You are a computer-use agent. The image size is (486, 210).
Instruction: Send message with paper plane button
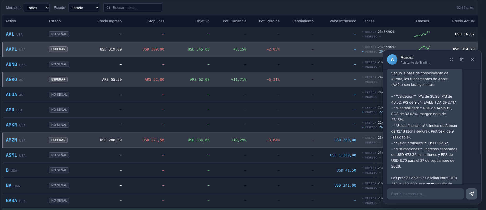pyautogui.click(x=472, y=194)
